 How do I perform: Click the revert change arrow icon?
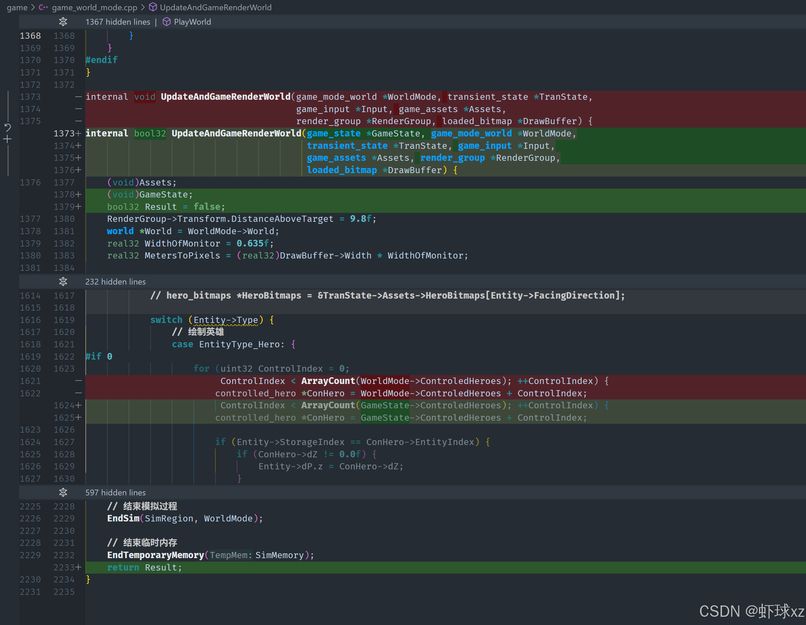(8, 128)
